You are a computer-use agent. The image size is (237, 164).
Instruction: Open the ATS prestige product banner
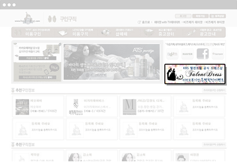pos(112,62)
